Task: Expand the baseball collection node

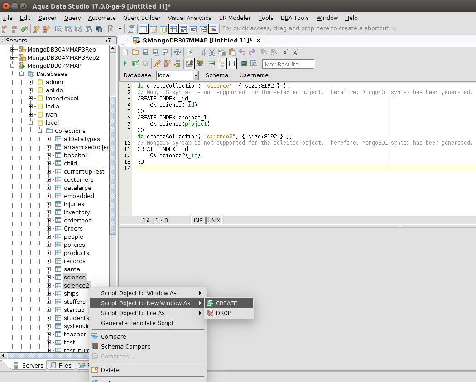Action: pyautogui.click(x=49, y=155)
